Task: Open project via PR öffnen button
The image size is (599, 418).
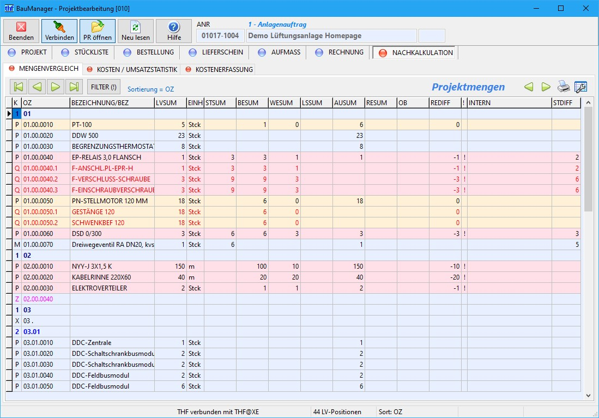Action: click(98, 31)
